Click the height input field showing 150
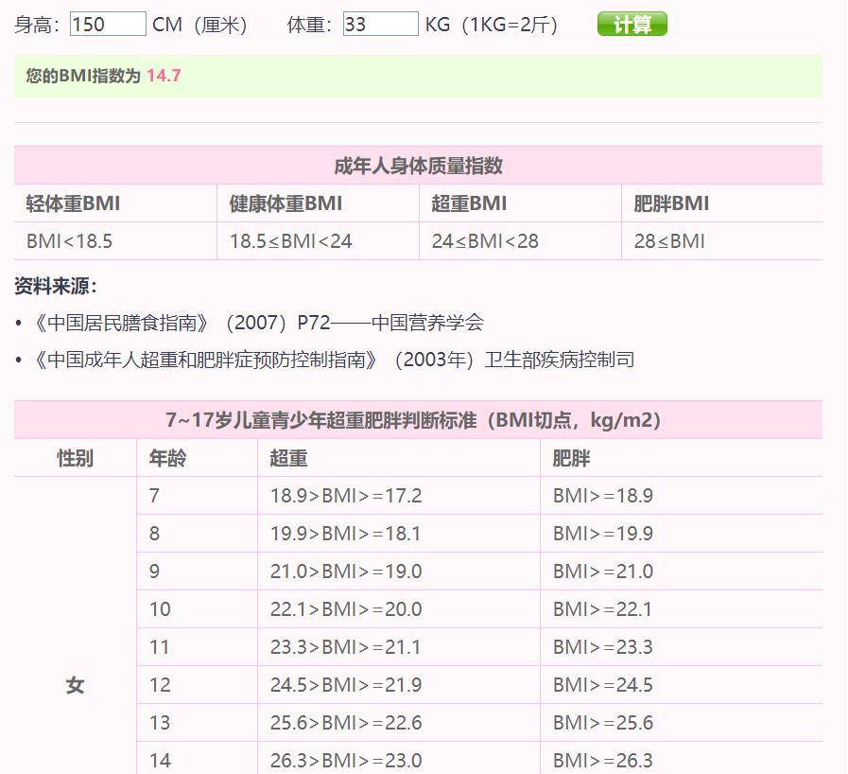 point(108,25)
